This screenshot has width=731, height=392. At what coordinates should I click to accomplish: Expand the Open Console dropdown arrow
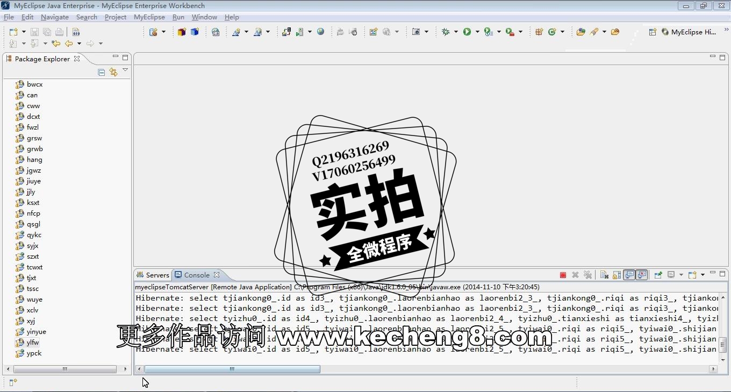click(703, 275)
